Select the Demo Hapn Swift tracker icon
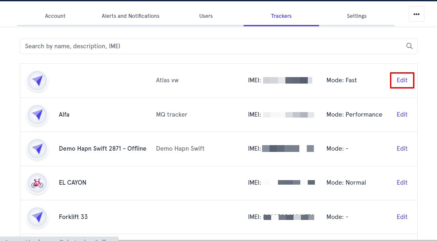The width and height of the screenshot is (437, 241). 37,149
